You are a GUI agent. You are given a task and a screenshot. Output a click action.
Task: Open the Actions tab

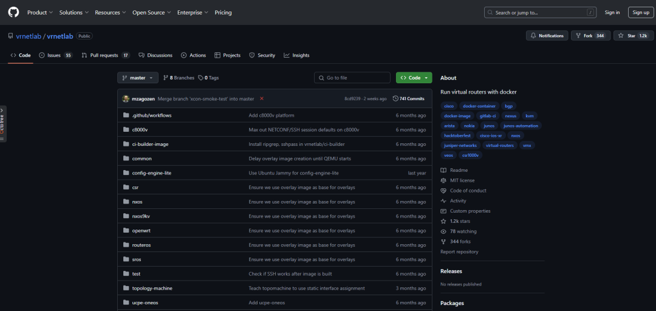tap(193, 55)
